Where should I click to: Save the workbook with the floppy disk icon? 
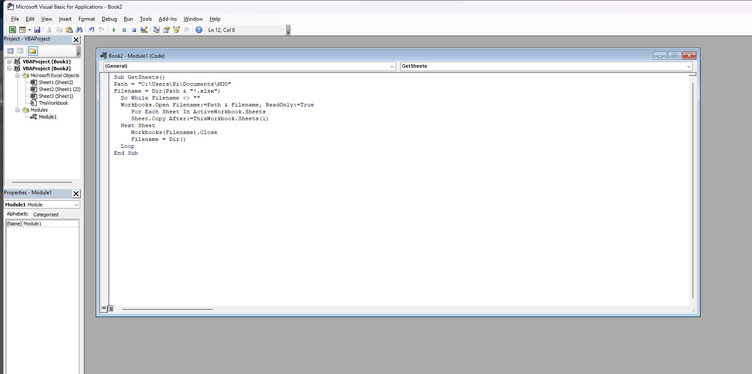coord(37,30)
